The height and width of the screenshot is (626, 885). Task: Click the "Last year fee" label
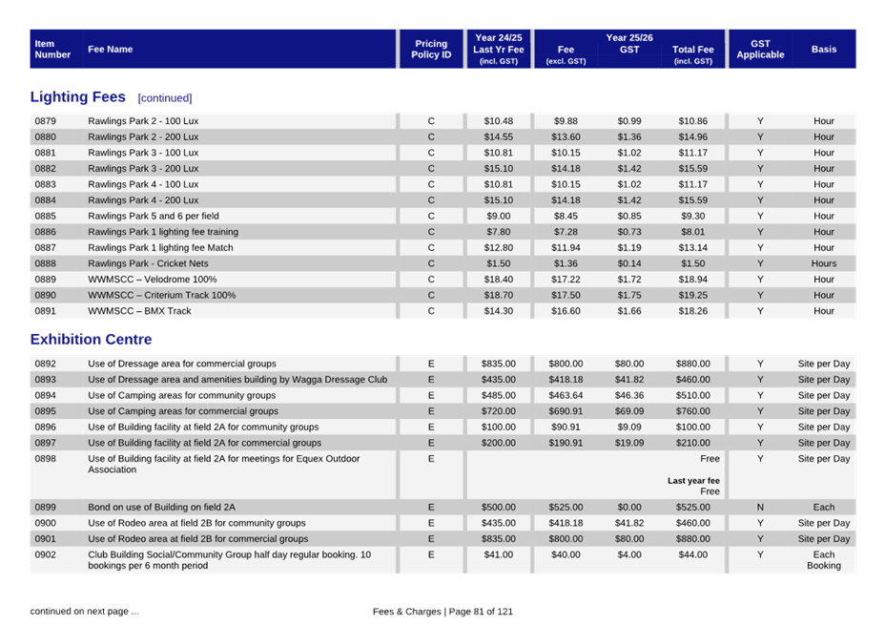click(693, 481)
